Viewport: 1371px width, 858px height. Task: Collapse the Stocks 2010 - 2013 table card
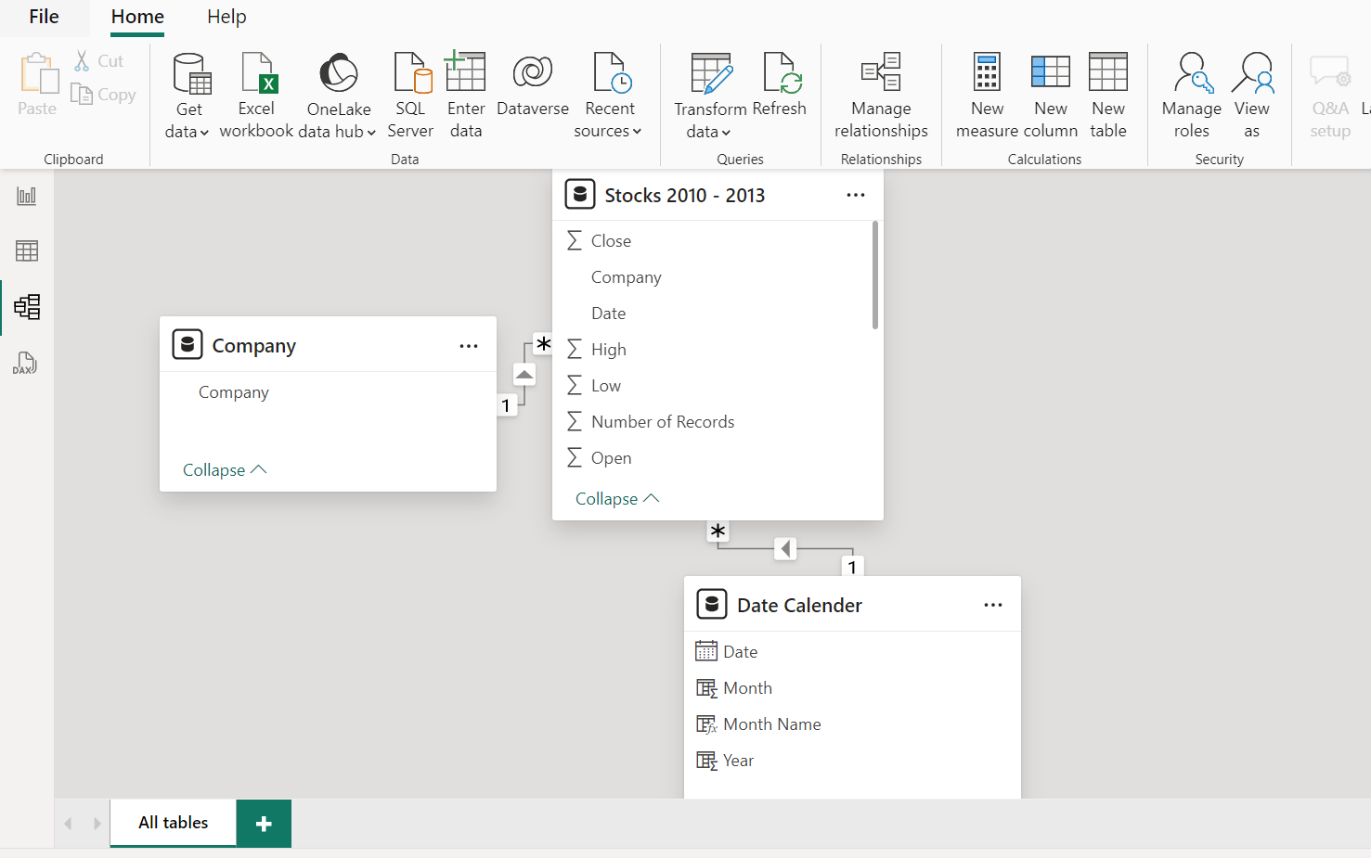tap(617, 499)
